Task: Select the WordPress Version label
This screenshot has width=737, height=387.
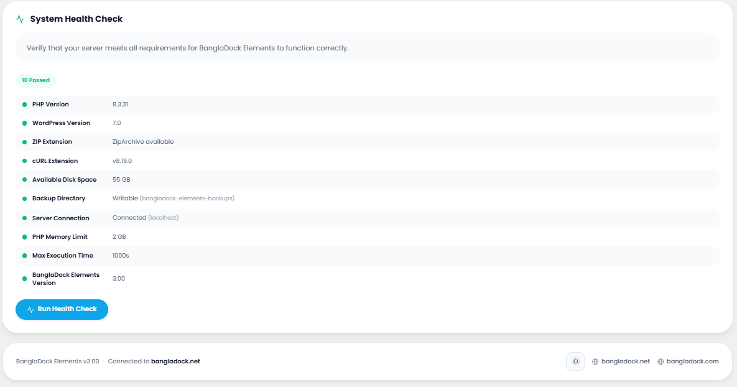Action: coord(61,123)
